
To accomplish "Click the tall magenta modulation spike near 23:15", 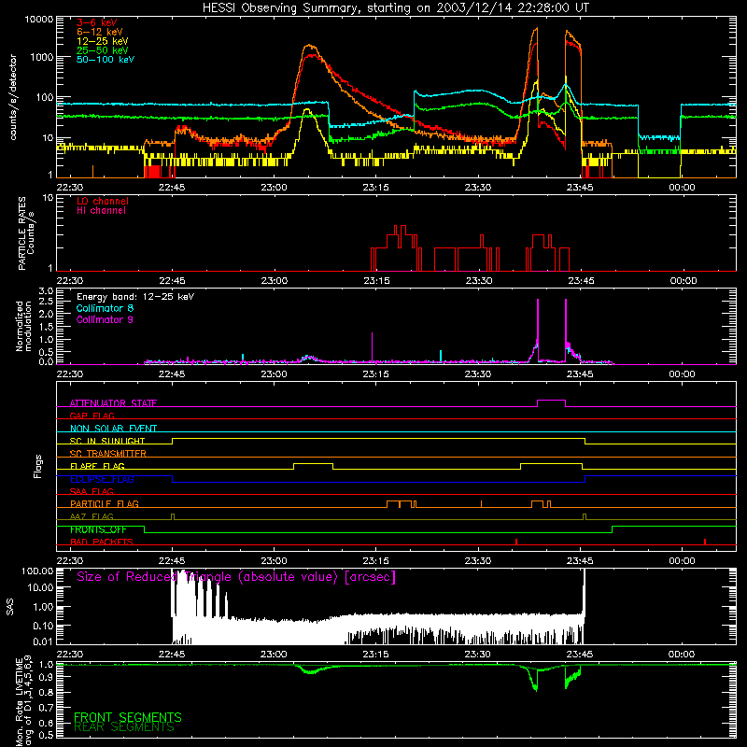I will click(x=372, y=347).
